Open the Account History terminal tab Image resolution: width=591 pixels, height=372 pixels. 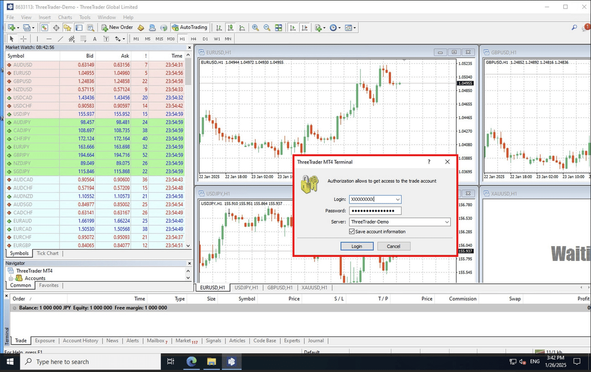[80, 340]
